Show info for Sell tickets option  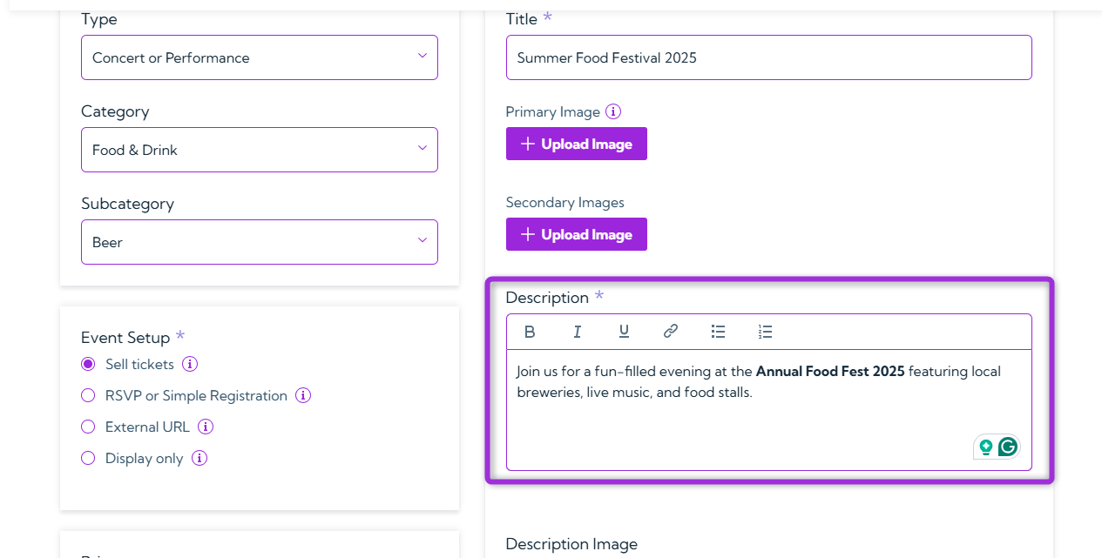[190, 364]
